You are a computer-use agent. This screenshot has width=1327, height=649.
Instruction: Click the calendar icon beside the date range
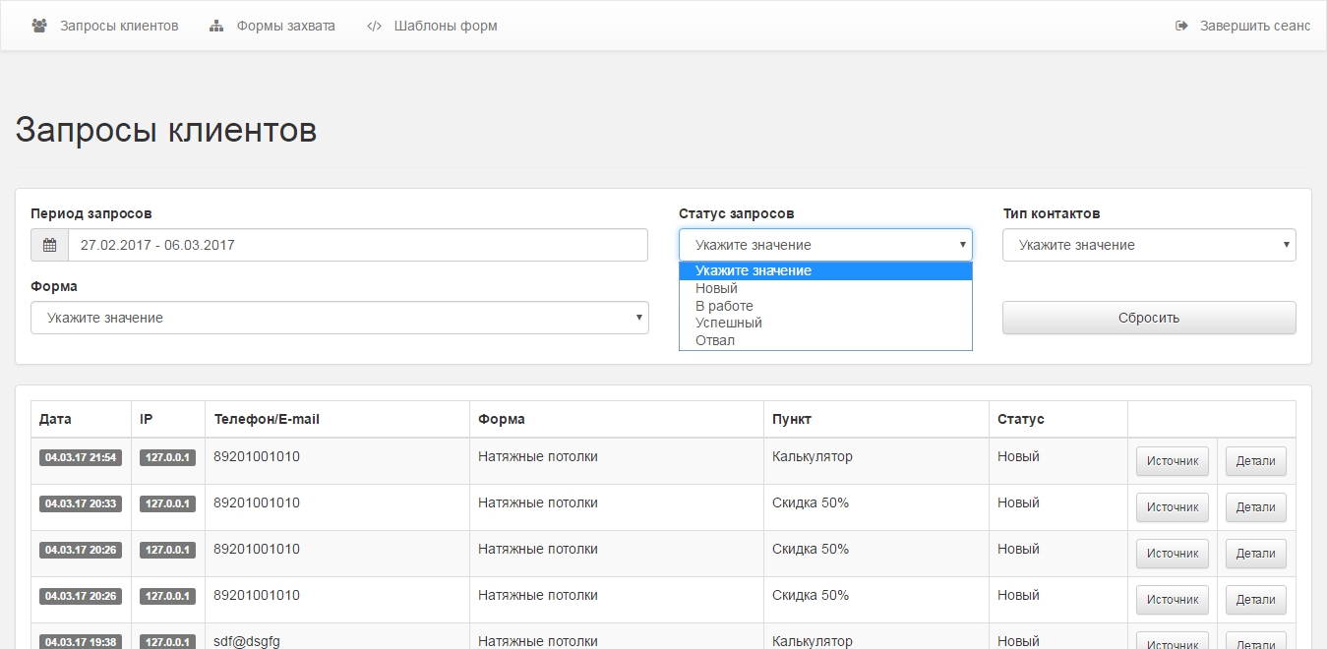pos(49,245)
